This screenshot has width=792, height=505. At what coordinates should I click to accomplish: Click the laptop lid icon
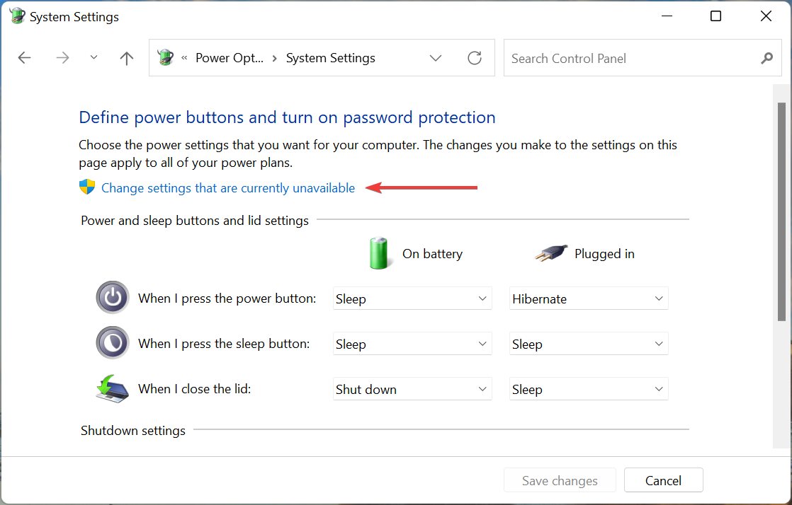112,388
